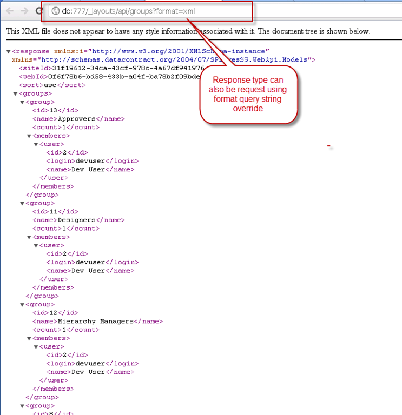Collapse the groups XML node
Screen dimensions: 402x415
[x=15, y=94]
